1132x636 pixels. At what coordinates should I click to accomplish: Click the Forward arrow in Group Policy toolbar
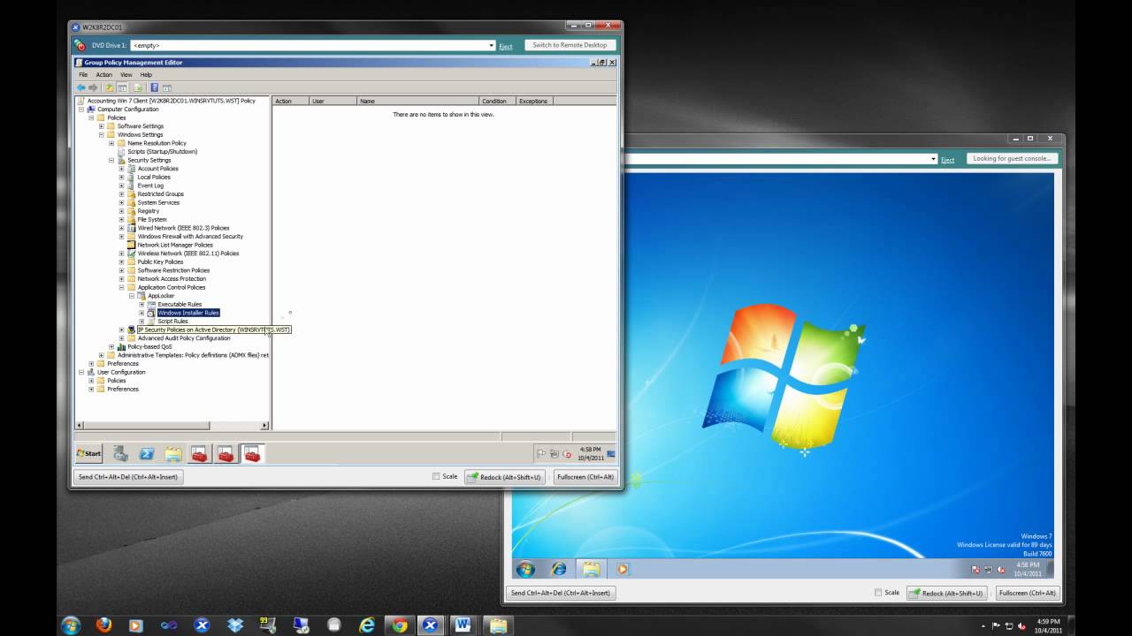(x=93, y=87)
